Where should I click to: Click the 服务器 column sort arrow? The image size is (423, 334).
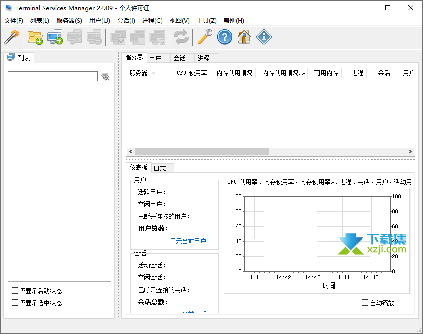pos(154,73)
